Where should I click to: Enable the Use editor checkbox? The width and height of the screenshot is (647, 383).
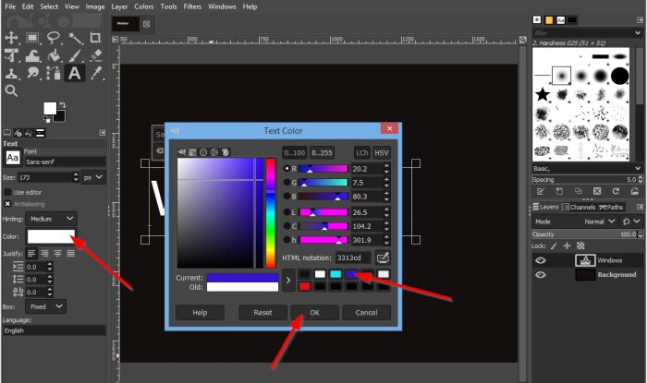point(8,192)
